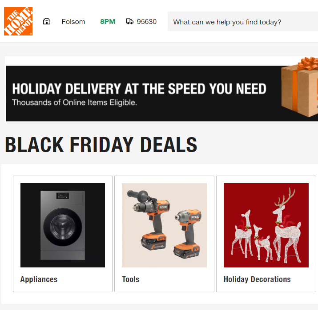Open the lighted reindeer decorations image
318x310 pixels.
click(266, 225)
